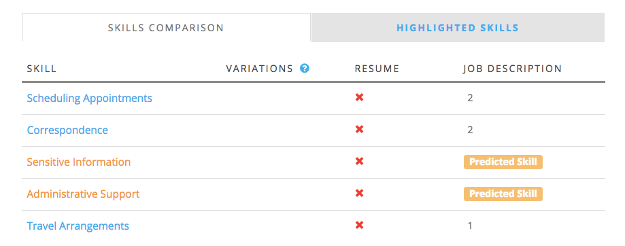Viewport: 625px width, 246px height.
Task: Open the Travel Arrangements skill link
Action: (78, 226)
